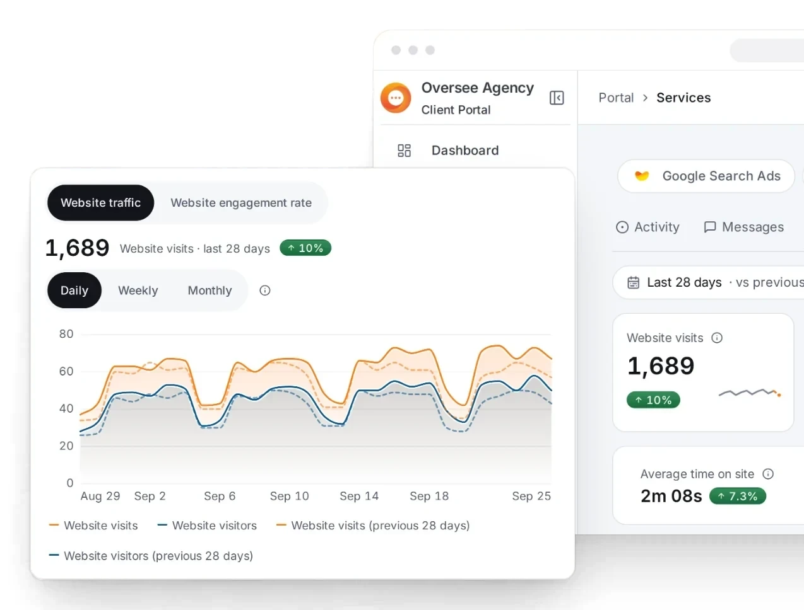Viewport: 804px width, 610px height.
Task: Click the Google Search Ads heart icon
Action: pos(642,176)
